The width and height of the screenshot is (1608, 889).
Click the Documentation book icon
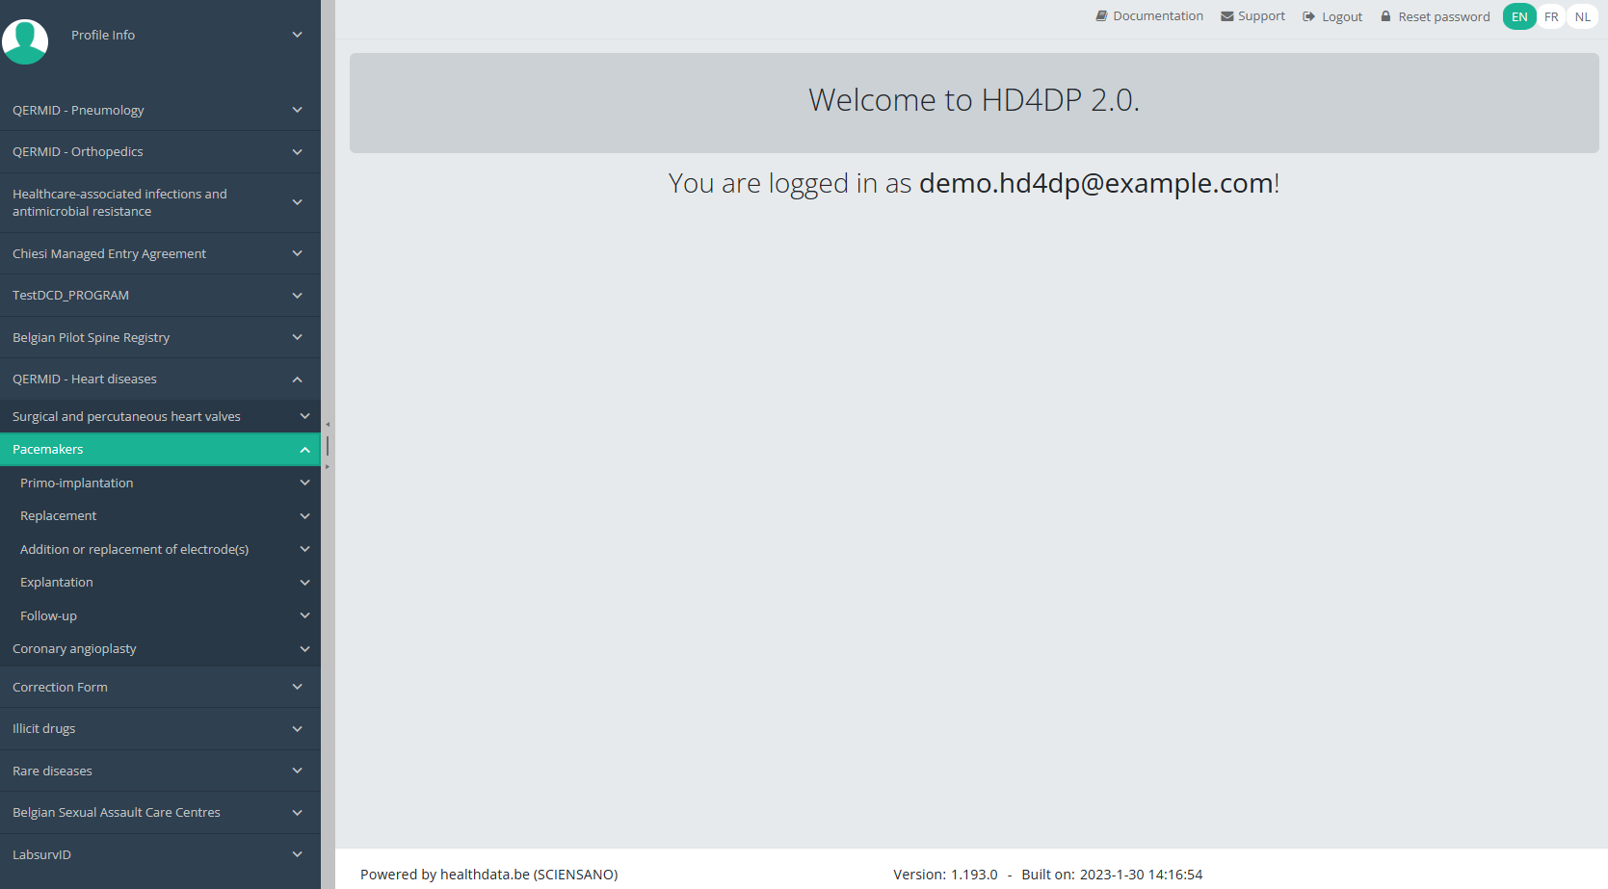click(1101, 16)
